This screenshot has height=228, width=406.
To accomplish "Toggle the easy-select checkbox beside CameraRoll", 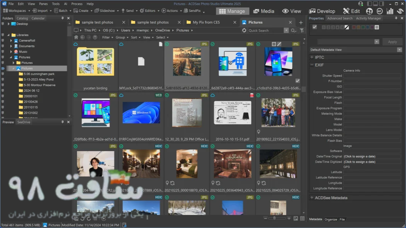I will point(3,41).
